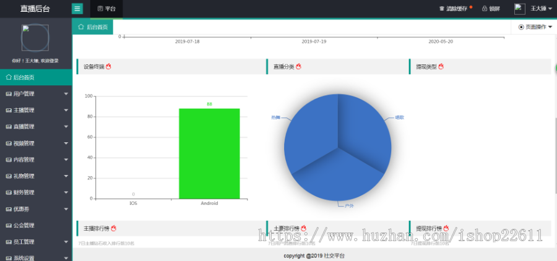
Task: Click the 财务管理 sidebar icon
Action: [9, 192]
